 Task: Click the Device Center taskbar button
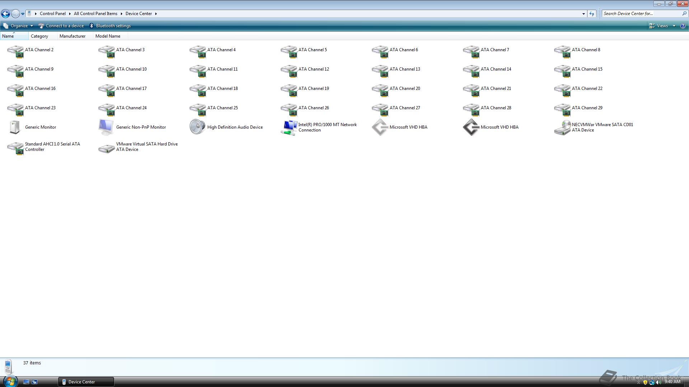(86, 382)
